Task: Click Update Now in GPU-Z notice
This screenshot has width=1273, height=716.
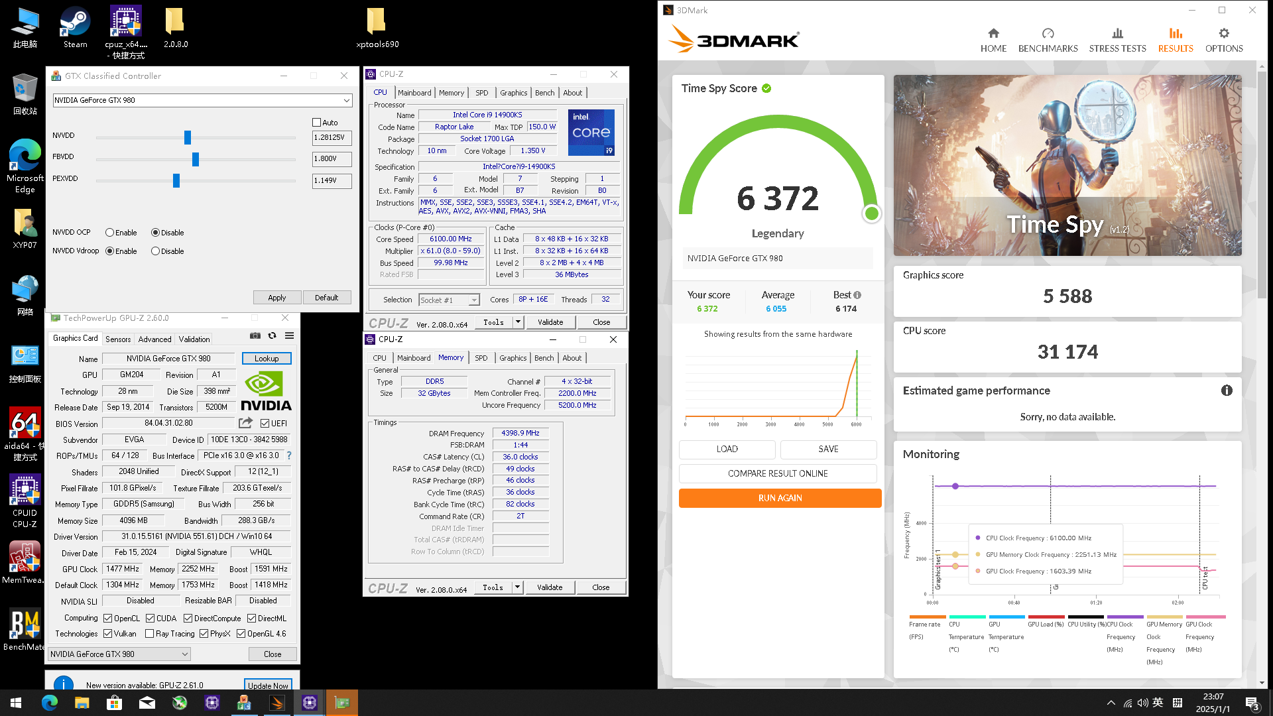Action: [x=268, y=685]
